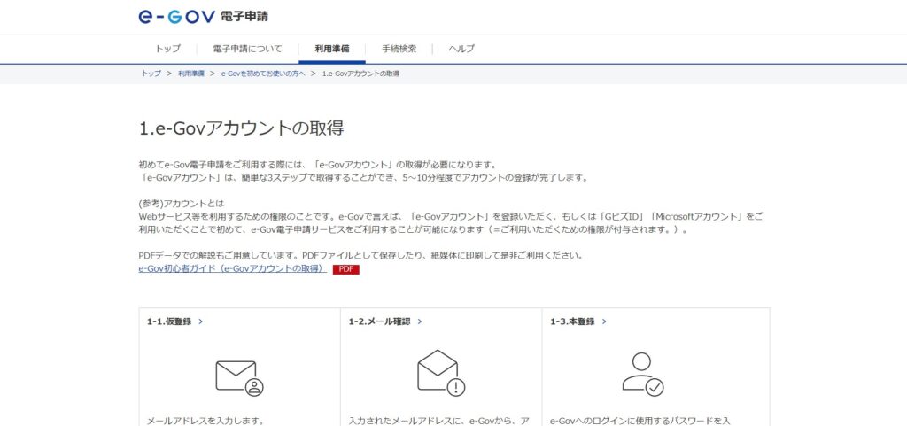Click the red PDF badge icon
Screen dimensions: 907x426
(346, 269)
